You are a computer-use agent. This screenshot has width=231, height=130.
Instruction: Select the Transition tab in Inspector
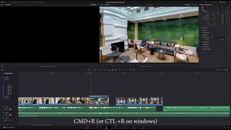[217, 8]
